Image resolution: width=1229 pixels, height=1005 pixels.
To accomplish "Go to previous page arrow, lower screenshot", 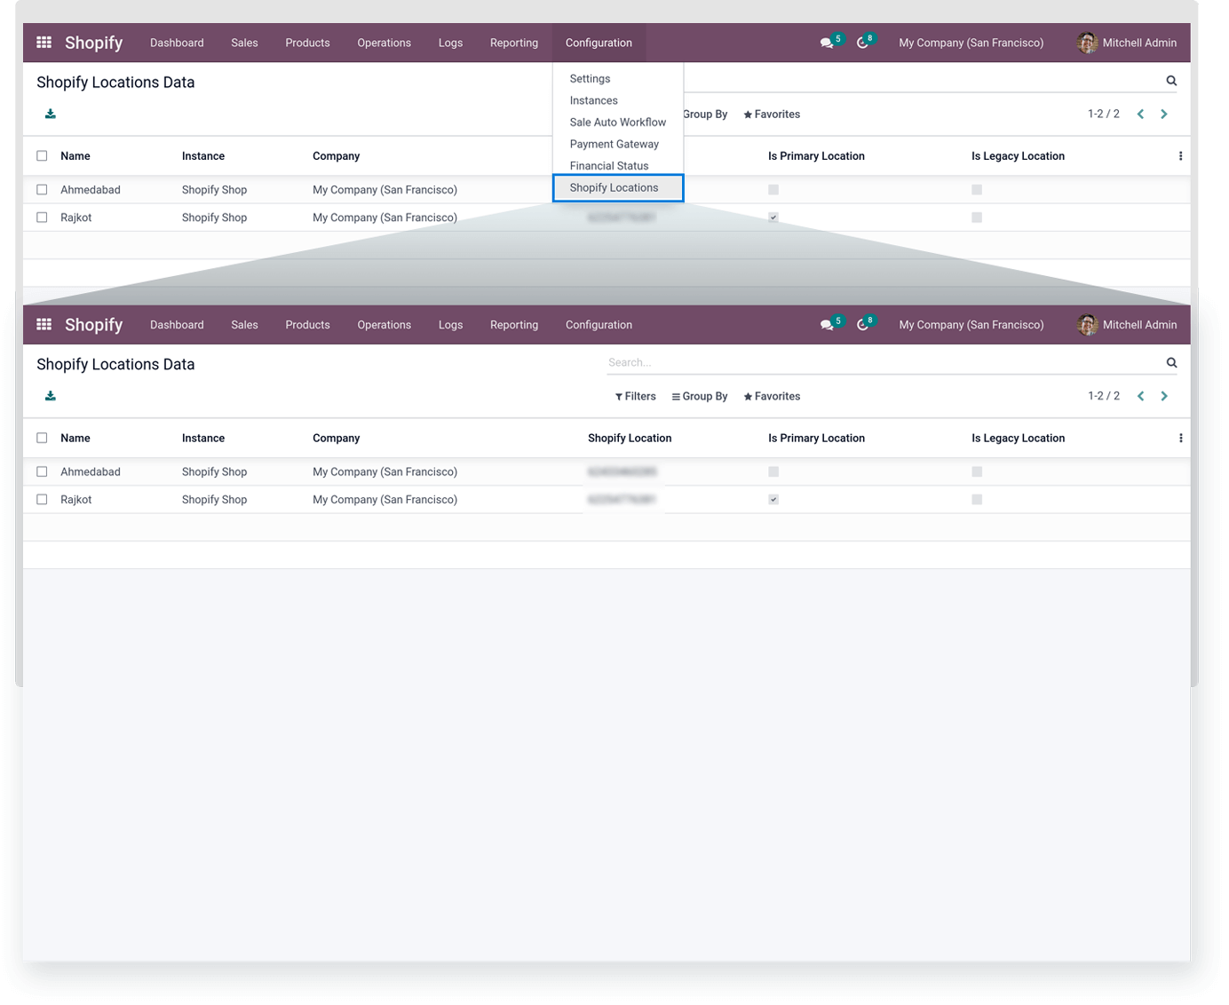I will tap(1140, 396).
